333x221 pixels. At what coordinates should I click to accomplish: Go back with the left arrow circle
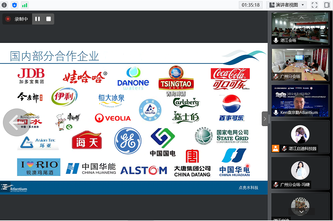17,122
